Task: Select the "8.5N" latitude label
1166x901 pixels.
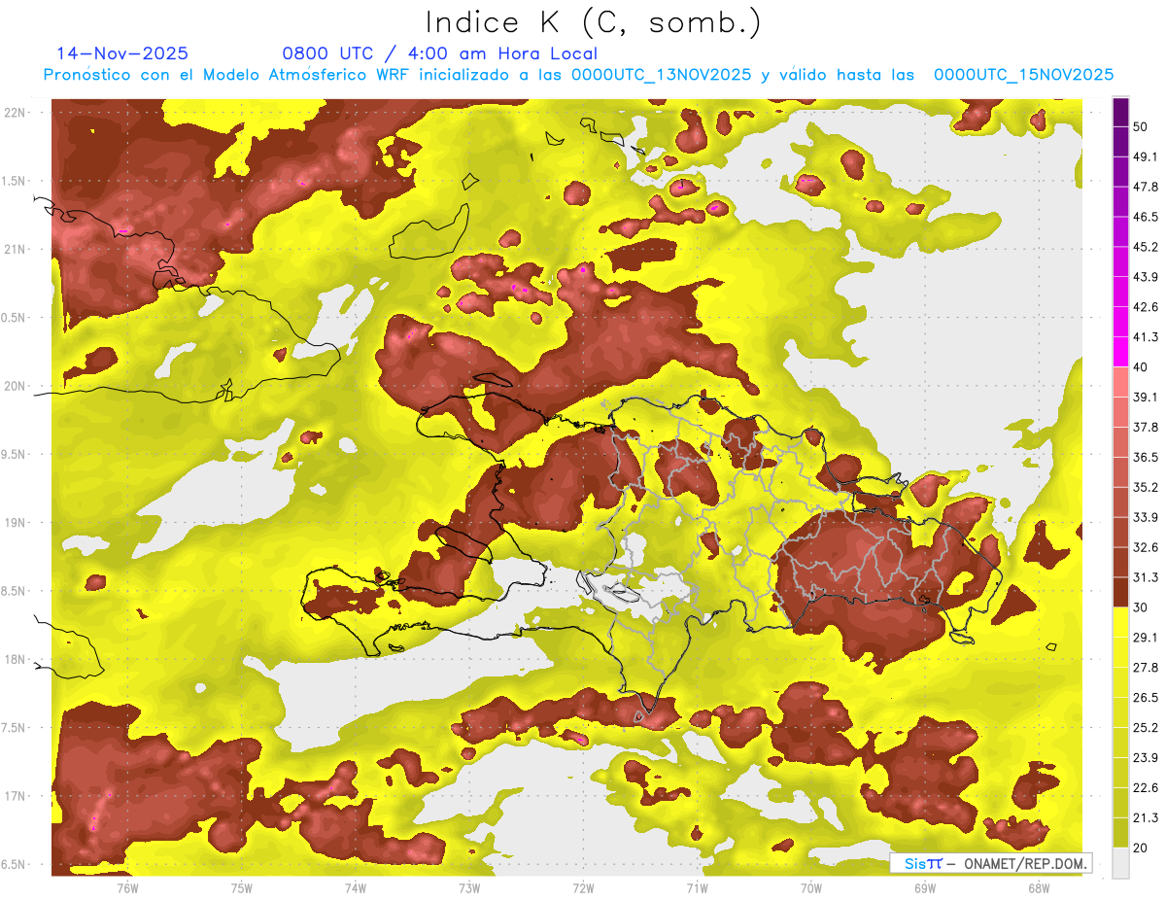Action: coord(13,591)
